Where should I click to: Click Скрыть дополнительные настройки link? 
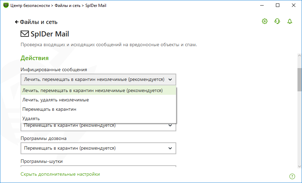(x=60, y=174)
